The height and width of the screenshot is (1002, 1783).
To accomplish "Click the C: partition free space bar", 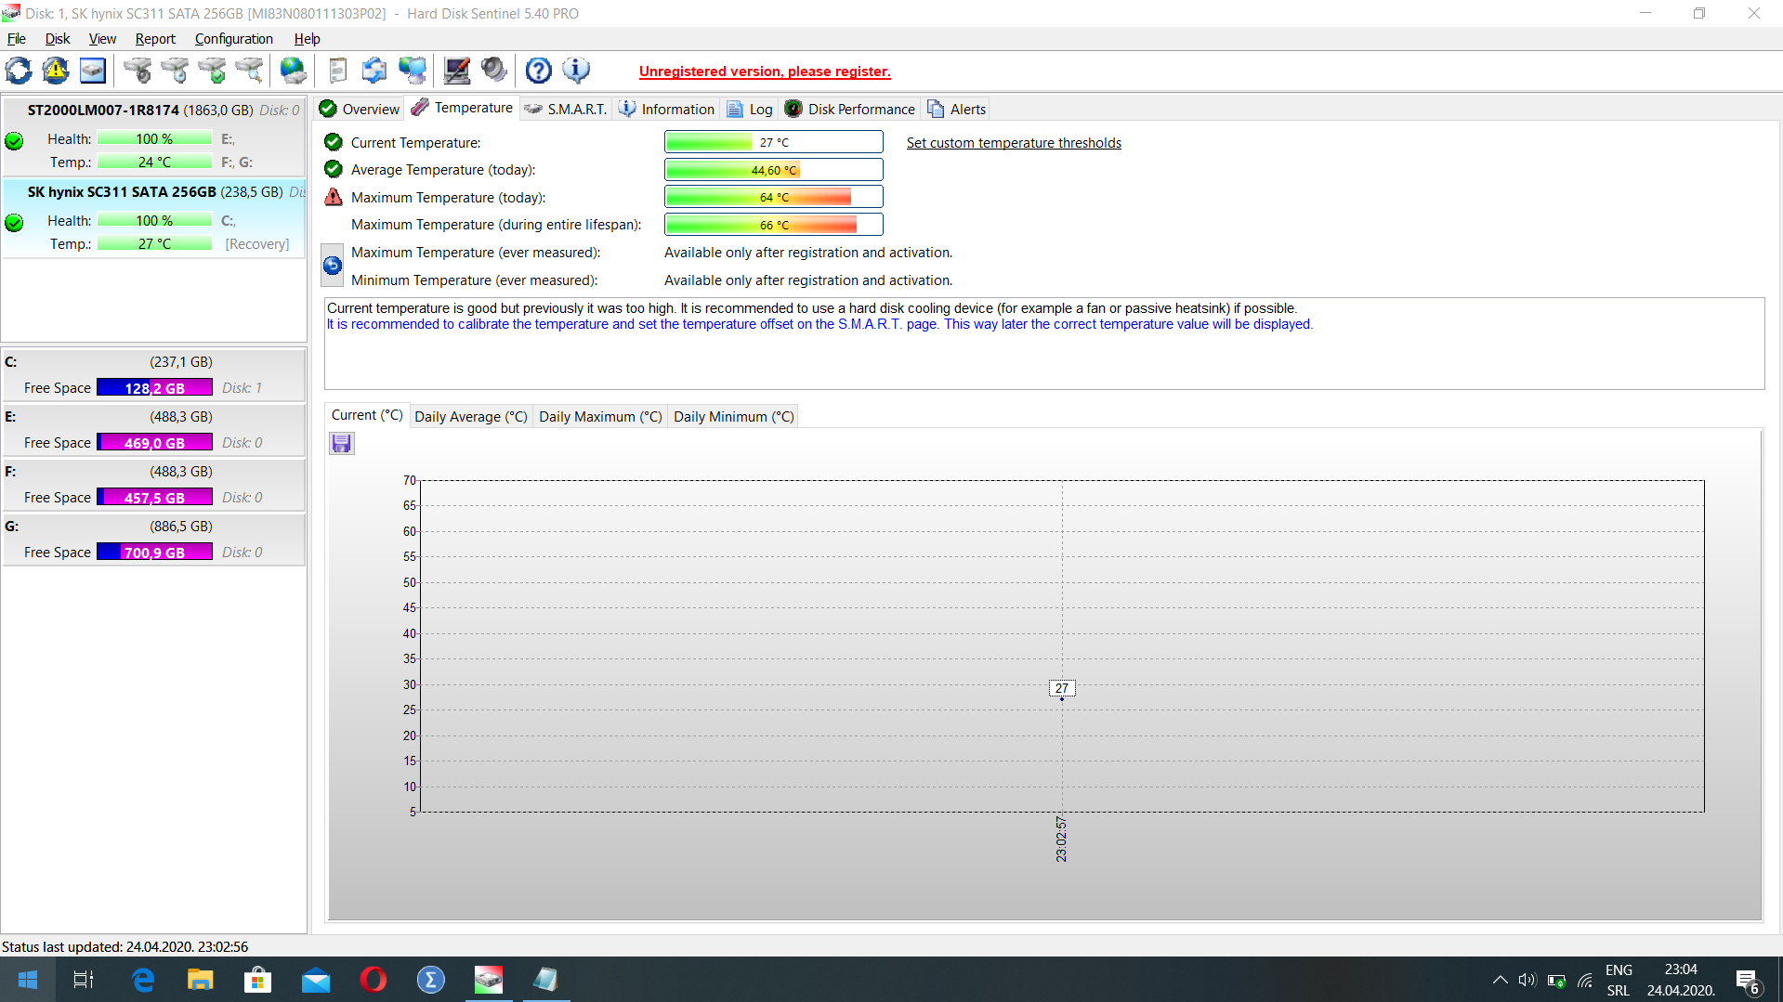I will 154,388.
